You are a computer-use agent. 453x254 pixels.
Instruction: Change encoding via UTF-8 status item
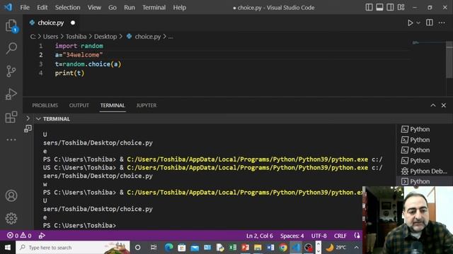pos(319,236)
